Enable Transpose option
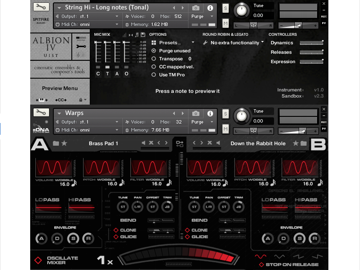This screenshot has height=270, width=360. [154, 59]
